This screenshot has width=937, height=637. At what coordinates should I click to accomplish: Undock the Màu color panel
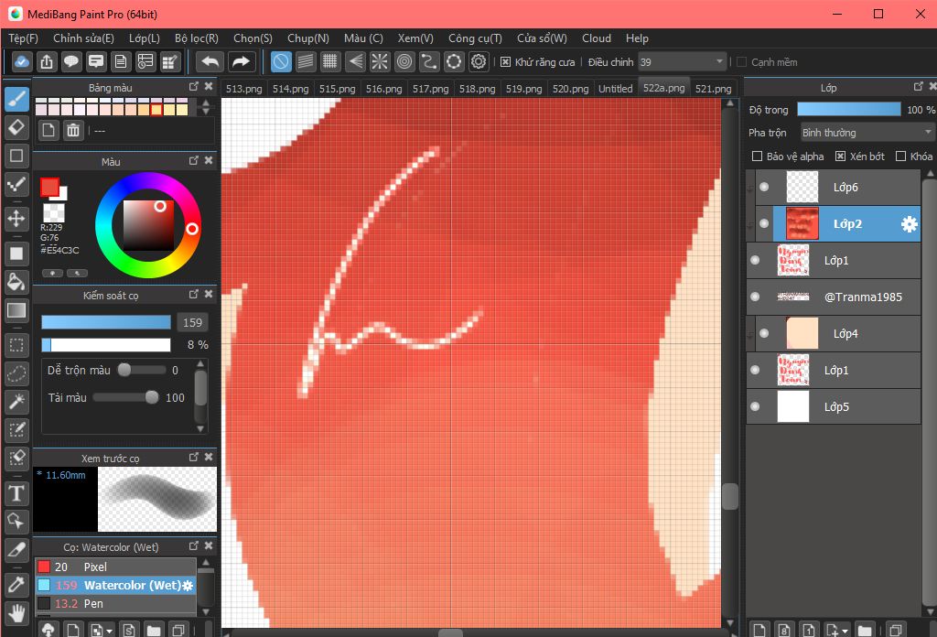pyautogui.click(x=194, y=160)
